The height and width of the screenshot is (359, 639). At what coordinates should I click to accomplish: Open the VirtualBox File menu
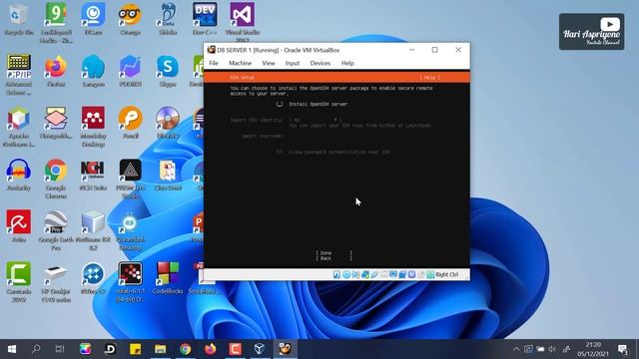click(x=214, y=63)
